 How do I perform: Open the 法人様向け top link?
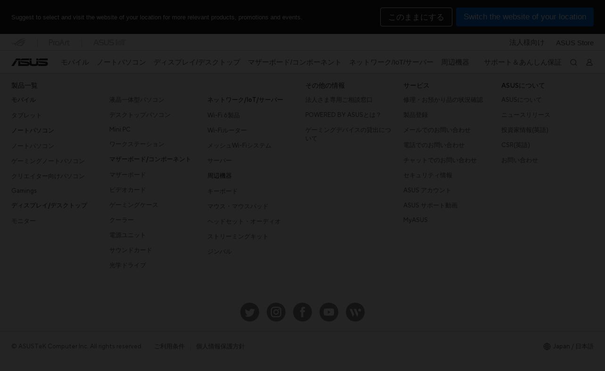[527, 42]
